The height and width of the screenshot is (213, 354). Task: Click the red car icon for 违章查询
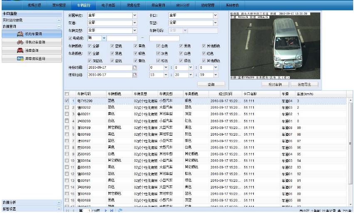(x=20, y=50)
